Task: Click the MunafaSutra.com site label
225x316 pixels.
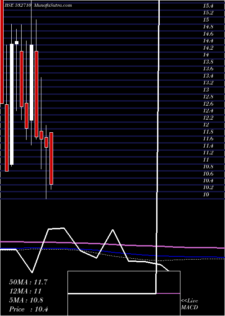Action: click(53, 5)
